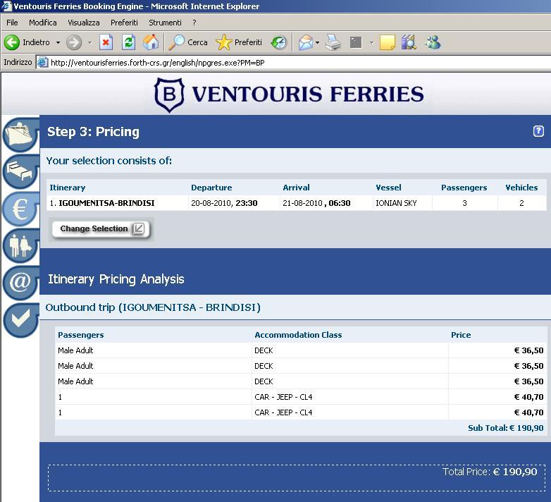Image resolution: width=551 pixels, height=502 pixels.
Task: Click the Accommodation Class column header
Action: click(298, 335)
